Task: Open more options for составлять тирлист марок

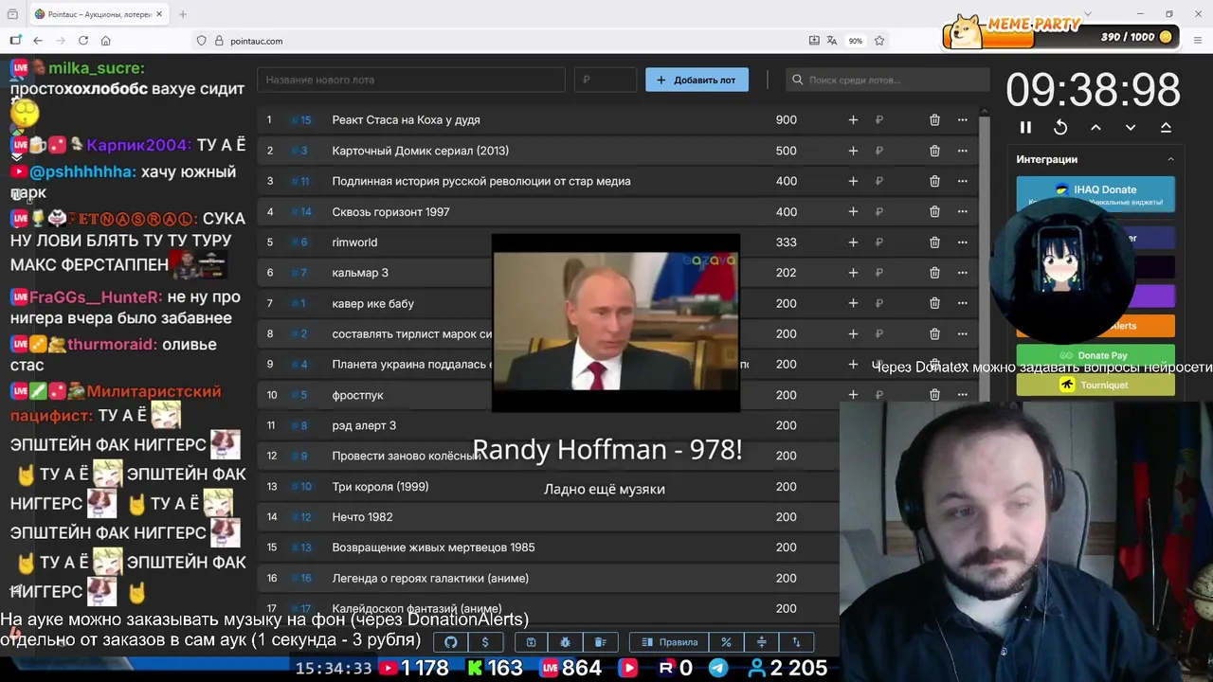Action: [962, 334]
